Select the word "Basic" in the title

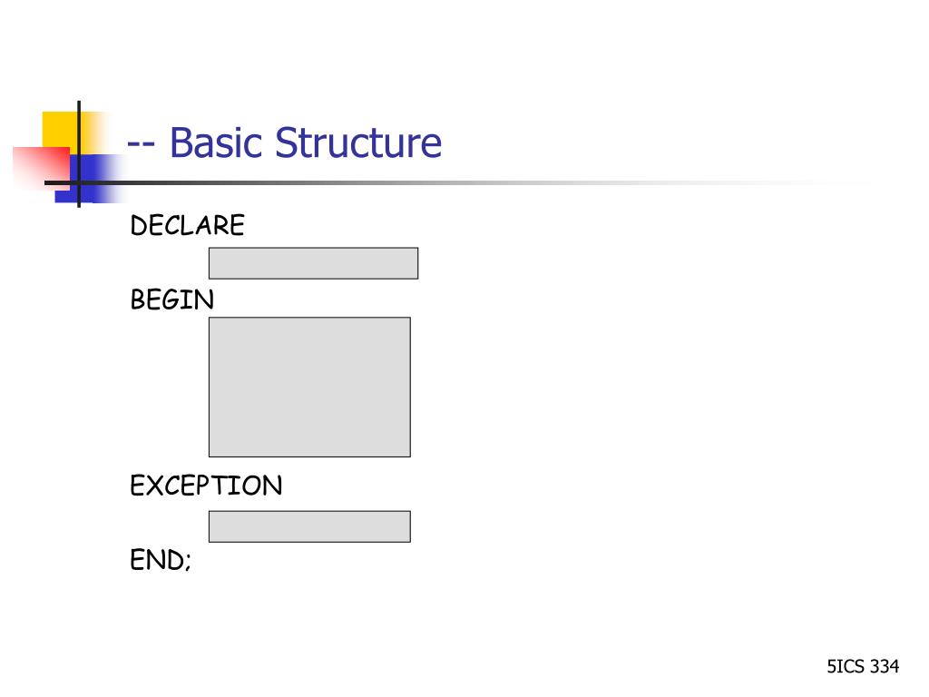pos(216,142)
